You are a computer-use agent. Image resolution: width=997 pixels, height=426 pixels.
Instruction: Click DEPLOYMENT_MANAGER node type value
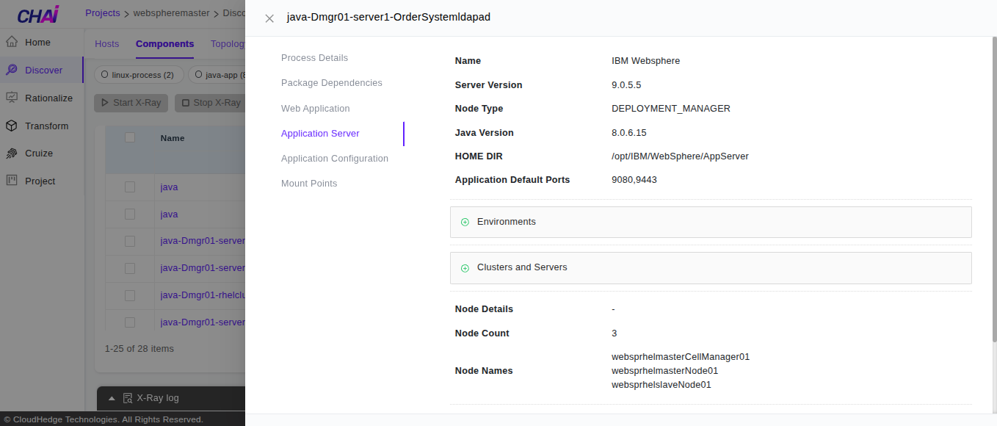pyautogui.click(x=671, y=109)
